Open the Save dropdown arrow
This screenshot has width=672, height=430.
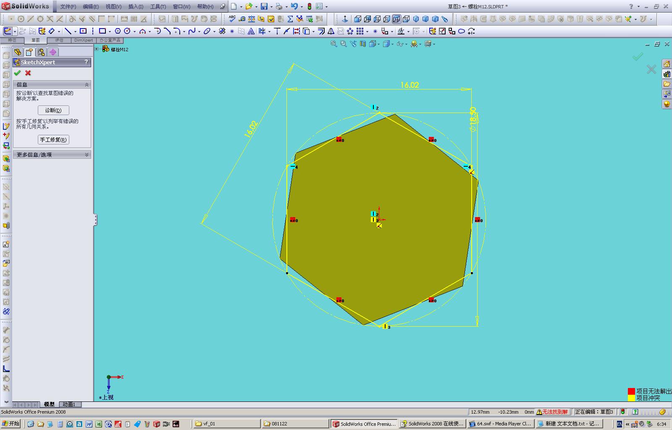[x=271, y=7]
